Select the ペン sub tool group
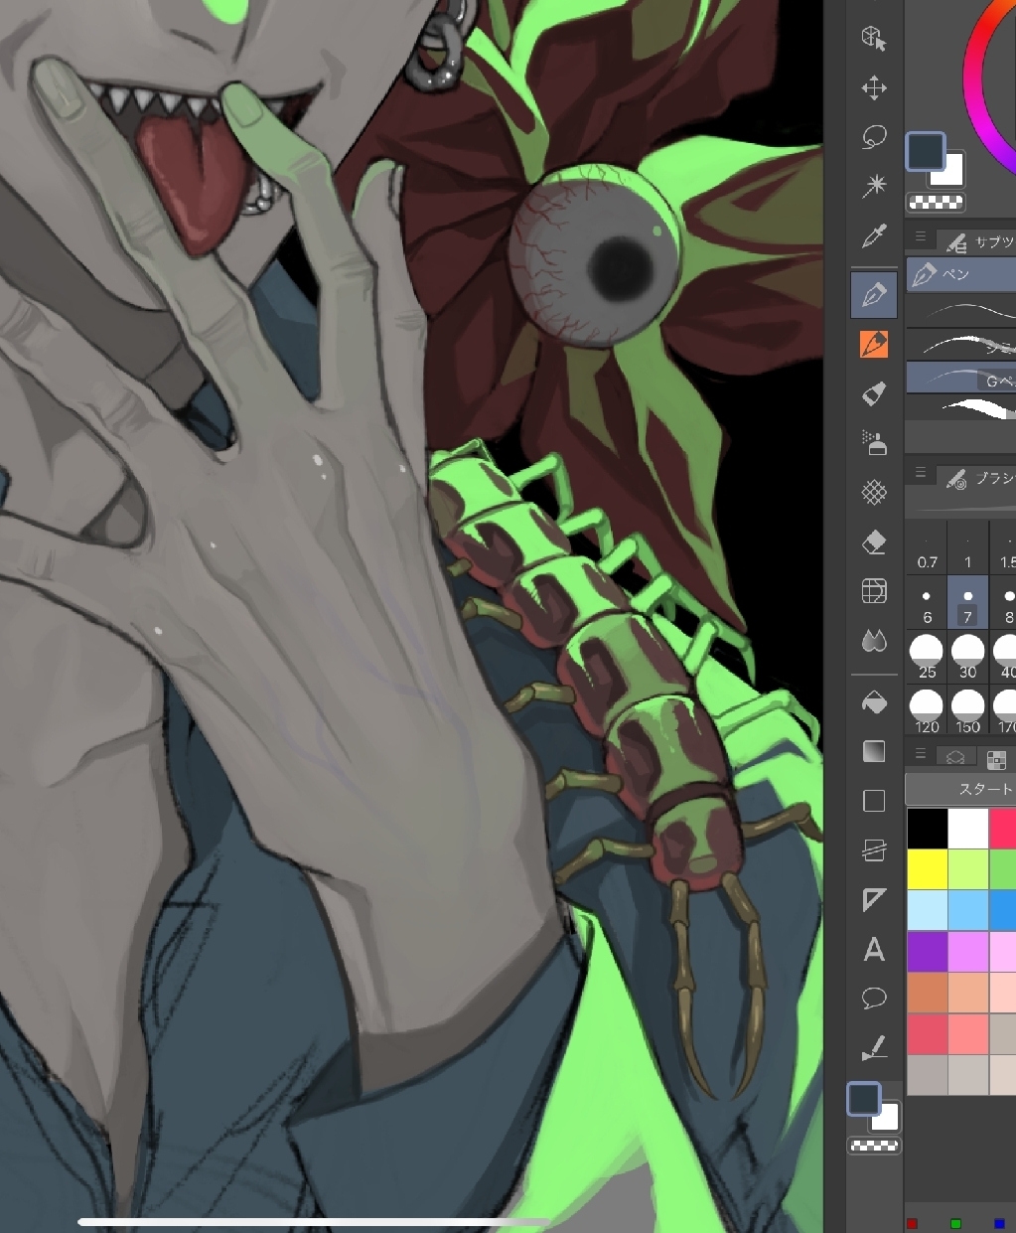 960,274
